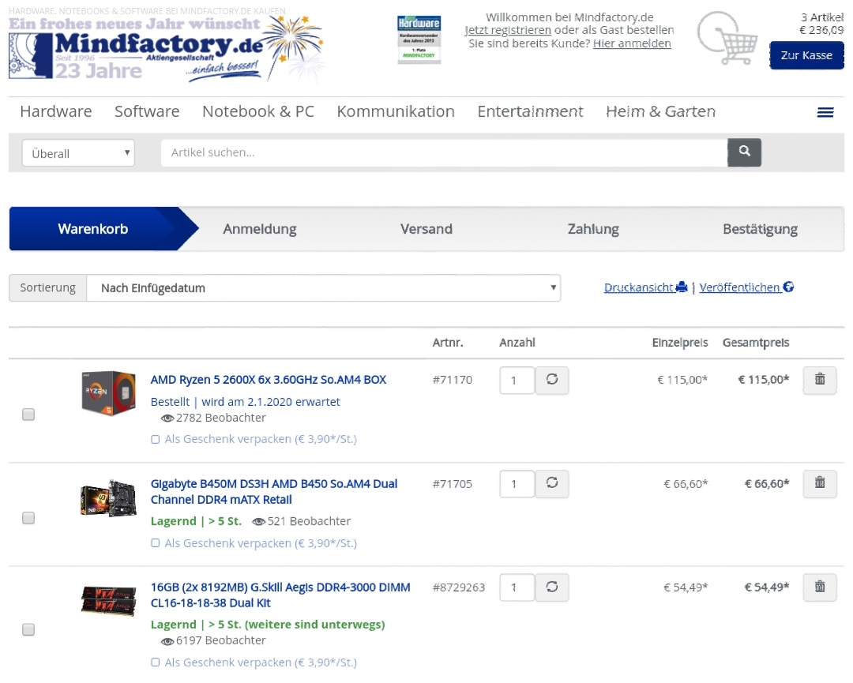Open the shopping cart icon in the header

tap(727, 38)
